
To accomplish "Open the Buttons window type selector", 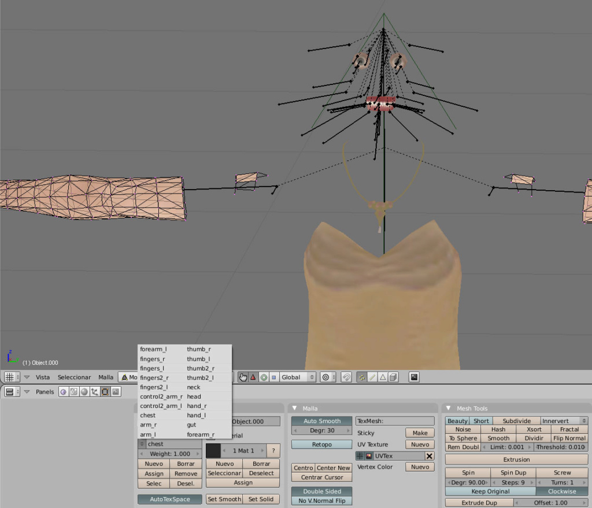I will pyautogui.click(x=12, y=392).
